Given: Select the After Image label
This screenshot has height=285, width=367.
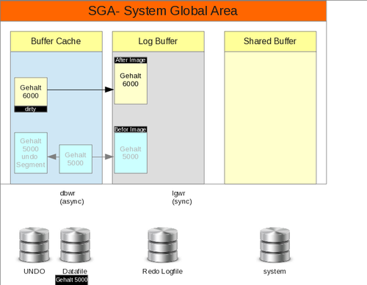Looking at the screenshot, I should 131,60.
